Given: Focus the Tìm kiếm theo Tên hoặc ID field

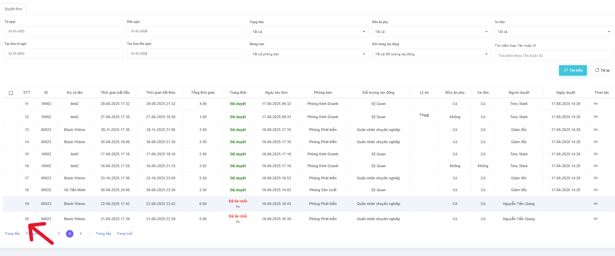Looking at the screenshot, I should (x=554, y=56).
